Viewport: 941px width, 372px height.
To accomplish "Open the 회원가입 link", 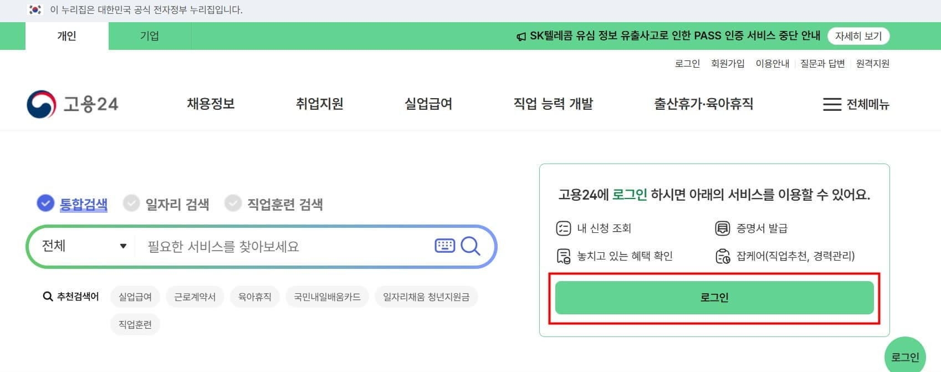I will click(728, 63).
